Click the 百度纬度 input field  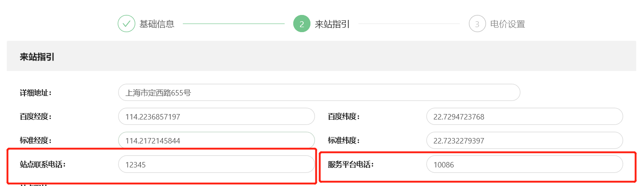click(525, 117)
